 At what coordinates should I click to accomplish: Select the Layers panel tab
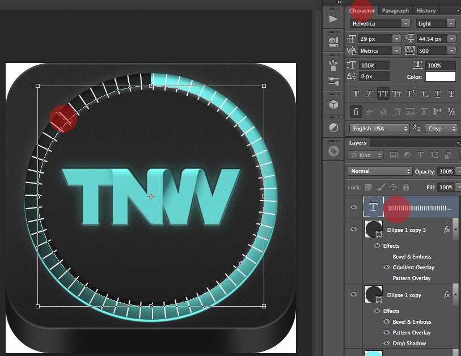click(357, 143)
